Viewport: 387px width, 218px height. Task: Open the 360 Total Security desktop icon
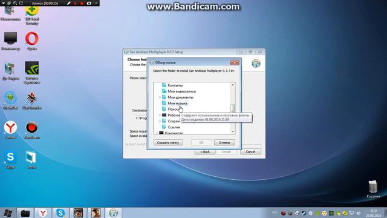pos(32,15)
